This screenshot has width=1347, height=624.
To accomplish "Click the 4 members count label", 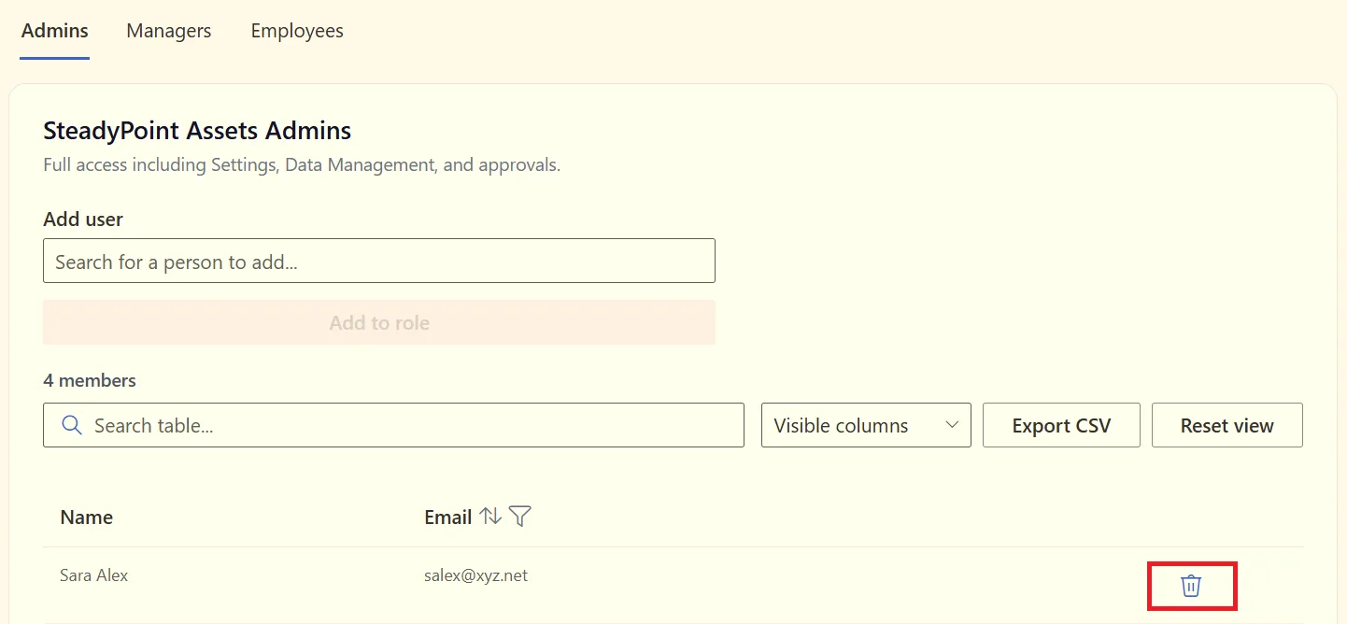I will pos(90,380).
